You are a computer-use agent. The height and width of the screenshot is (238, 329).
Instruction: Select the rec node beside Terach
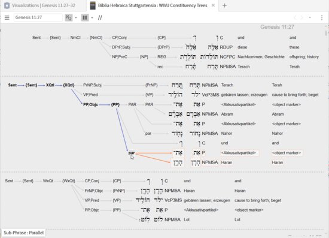click(160, 67)
